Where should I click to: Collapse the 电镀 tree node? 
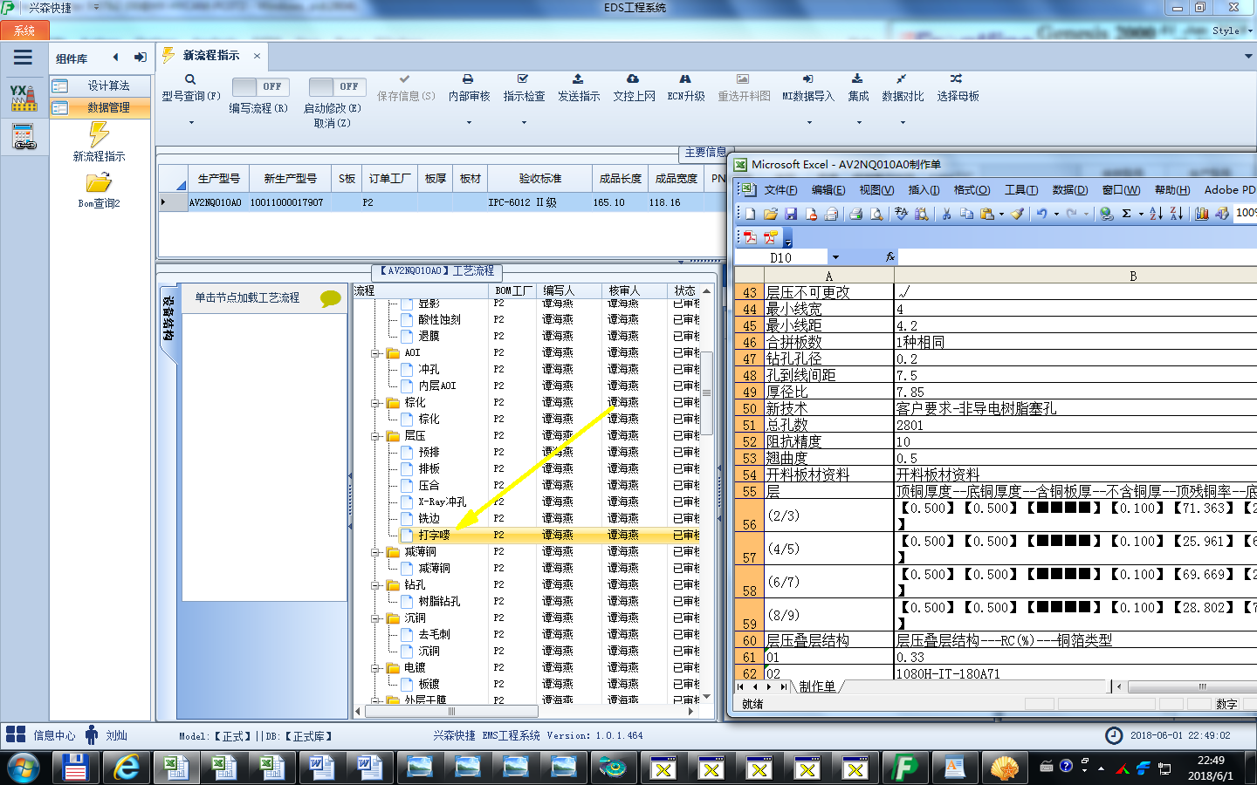click(x=375, y=668)
